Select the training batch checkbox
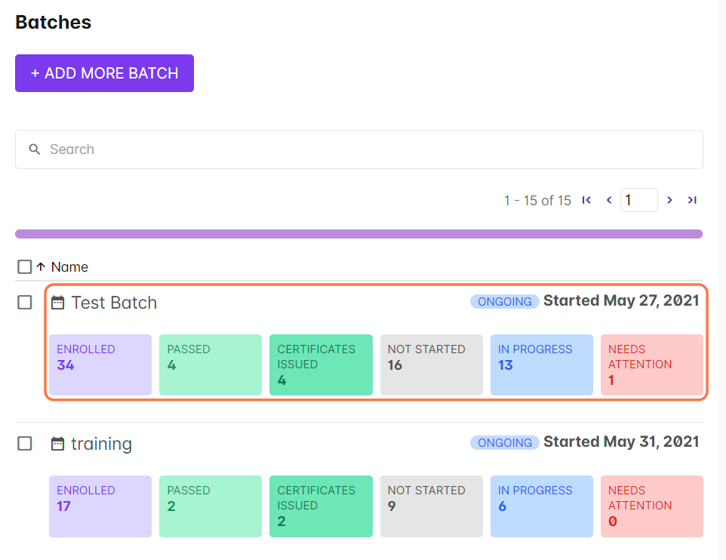Viewport: 726px width, 560px height. tap(25, 444)
